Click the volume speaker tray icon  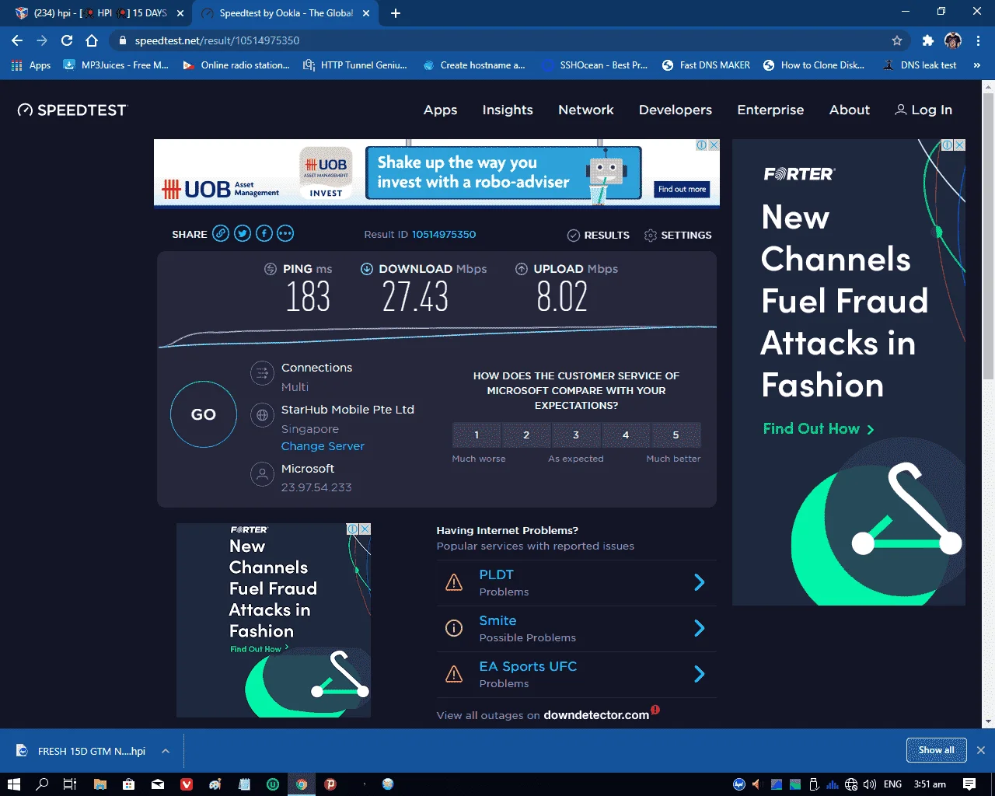[x=870, y=784]
